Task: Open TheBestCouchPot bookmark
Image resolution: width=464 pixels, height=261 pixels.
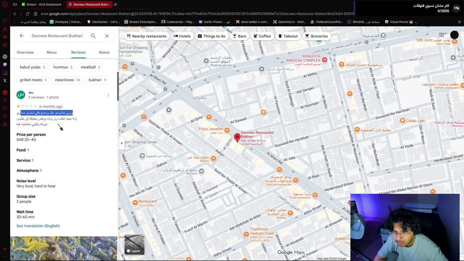Action: point(326,22)
